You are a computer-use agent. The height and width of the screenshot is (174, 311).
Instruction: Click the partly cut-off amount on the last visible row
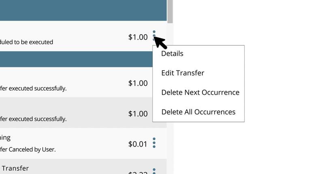[x=138, y=172]
